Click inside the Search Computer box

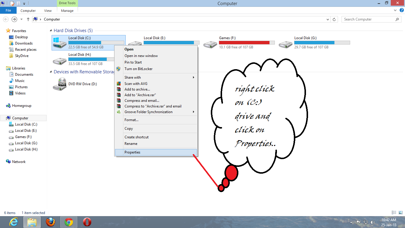coord(368,19)
